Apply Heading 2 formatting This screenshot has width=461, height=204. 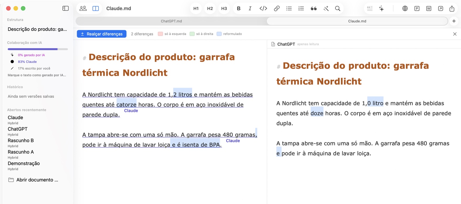(210, 8)
